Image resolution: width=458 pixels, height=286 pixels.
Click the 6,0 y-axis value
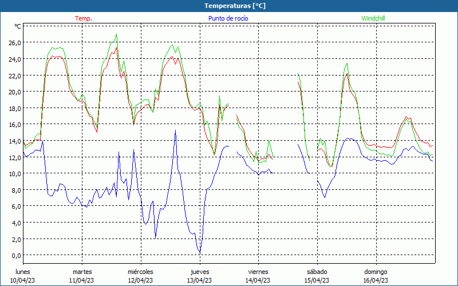[x=16, y=206]
